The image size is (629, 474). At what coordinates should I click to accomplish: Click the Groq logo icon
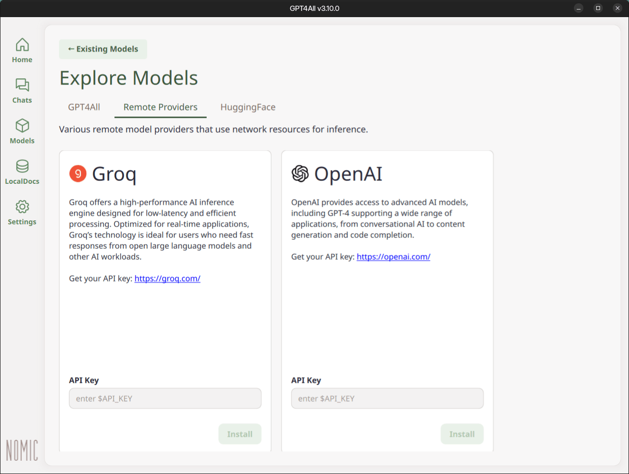(78, 174)
